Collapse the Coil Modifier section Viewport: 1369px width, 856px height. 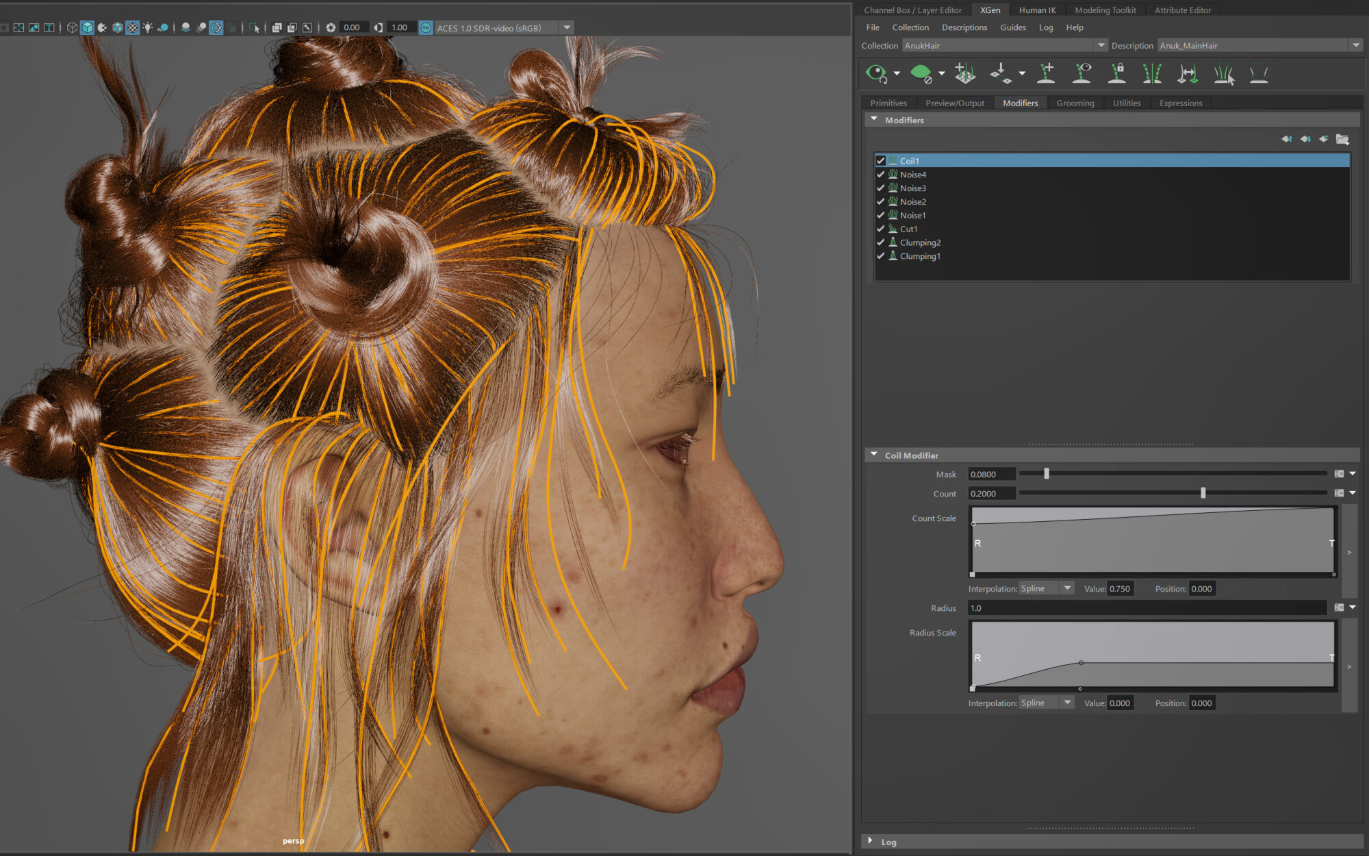click(x=873, y=453)
